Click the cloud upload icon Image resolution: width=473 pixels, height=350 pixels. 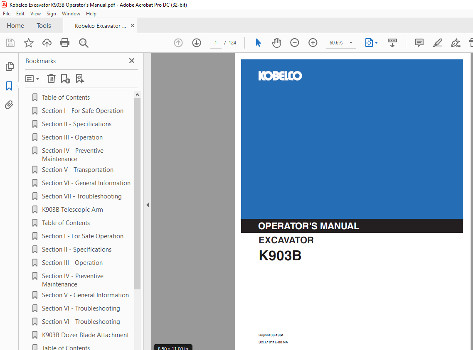click(47, 43)
